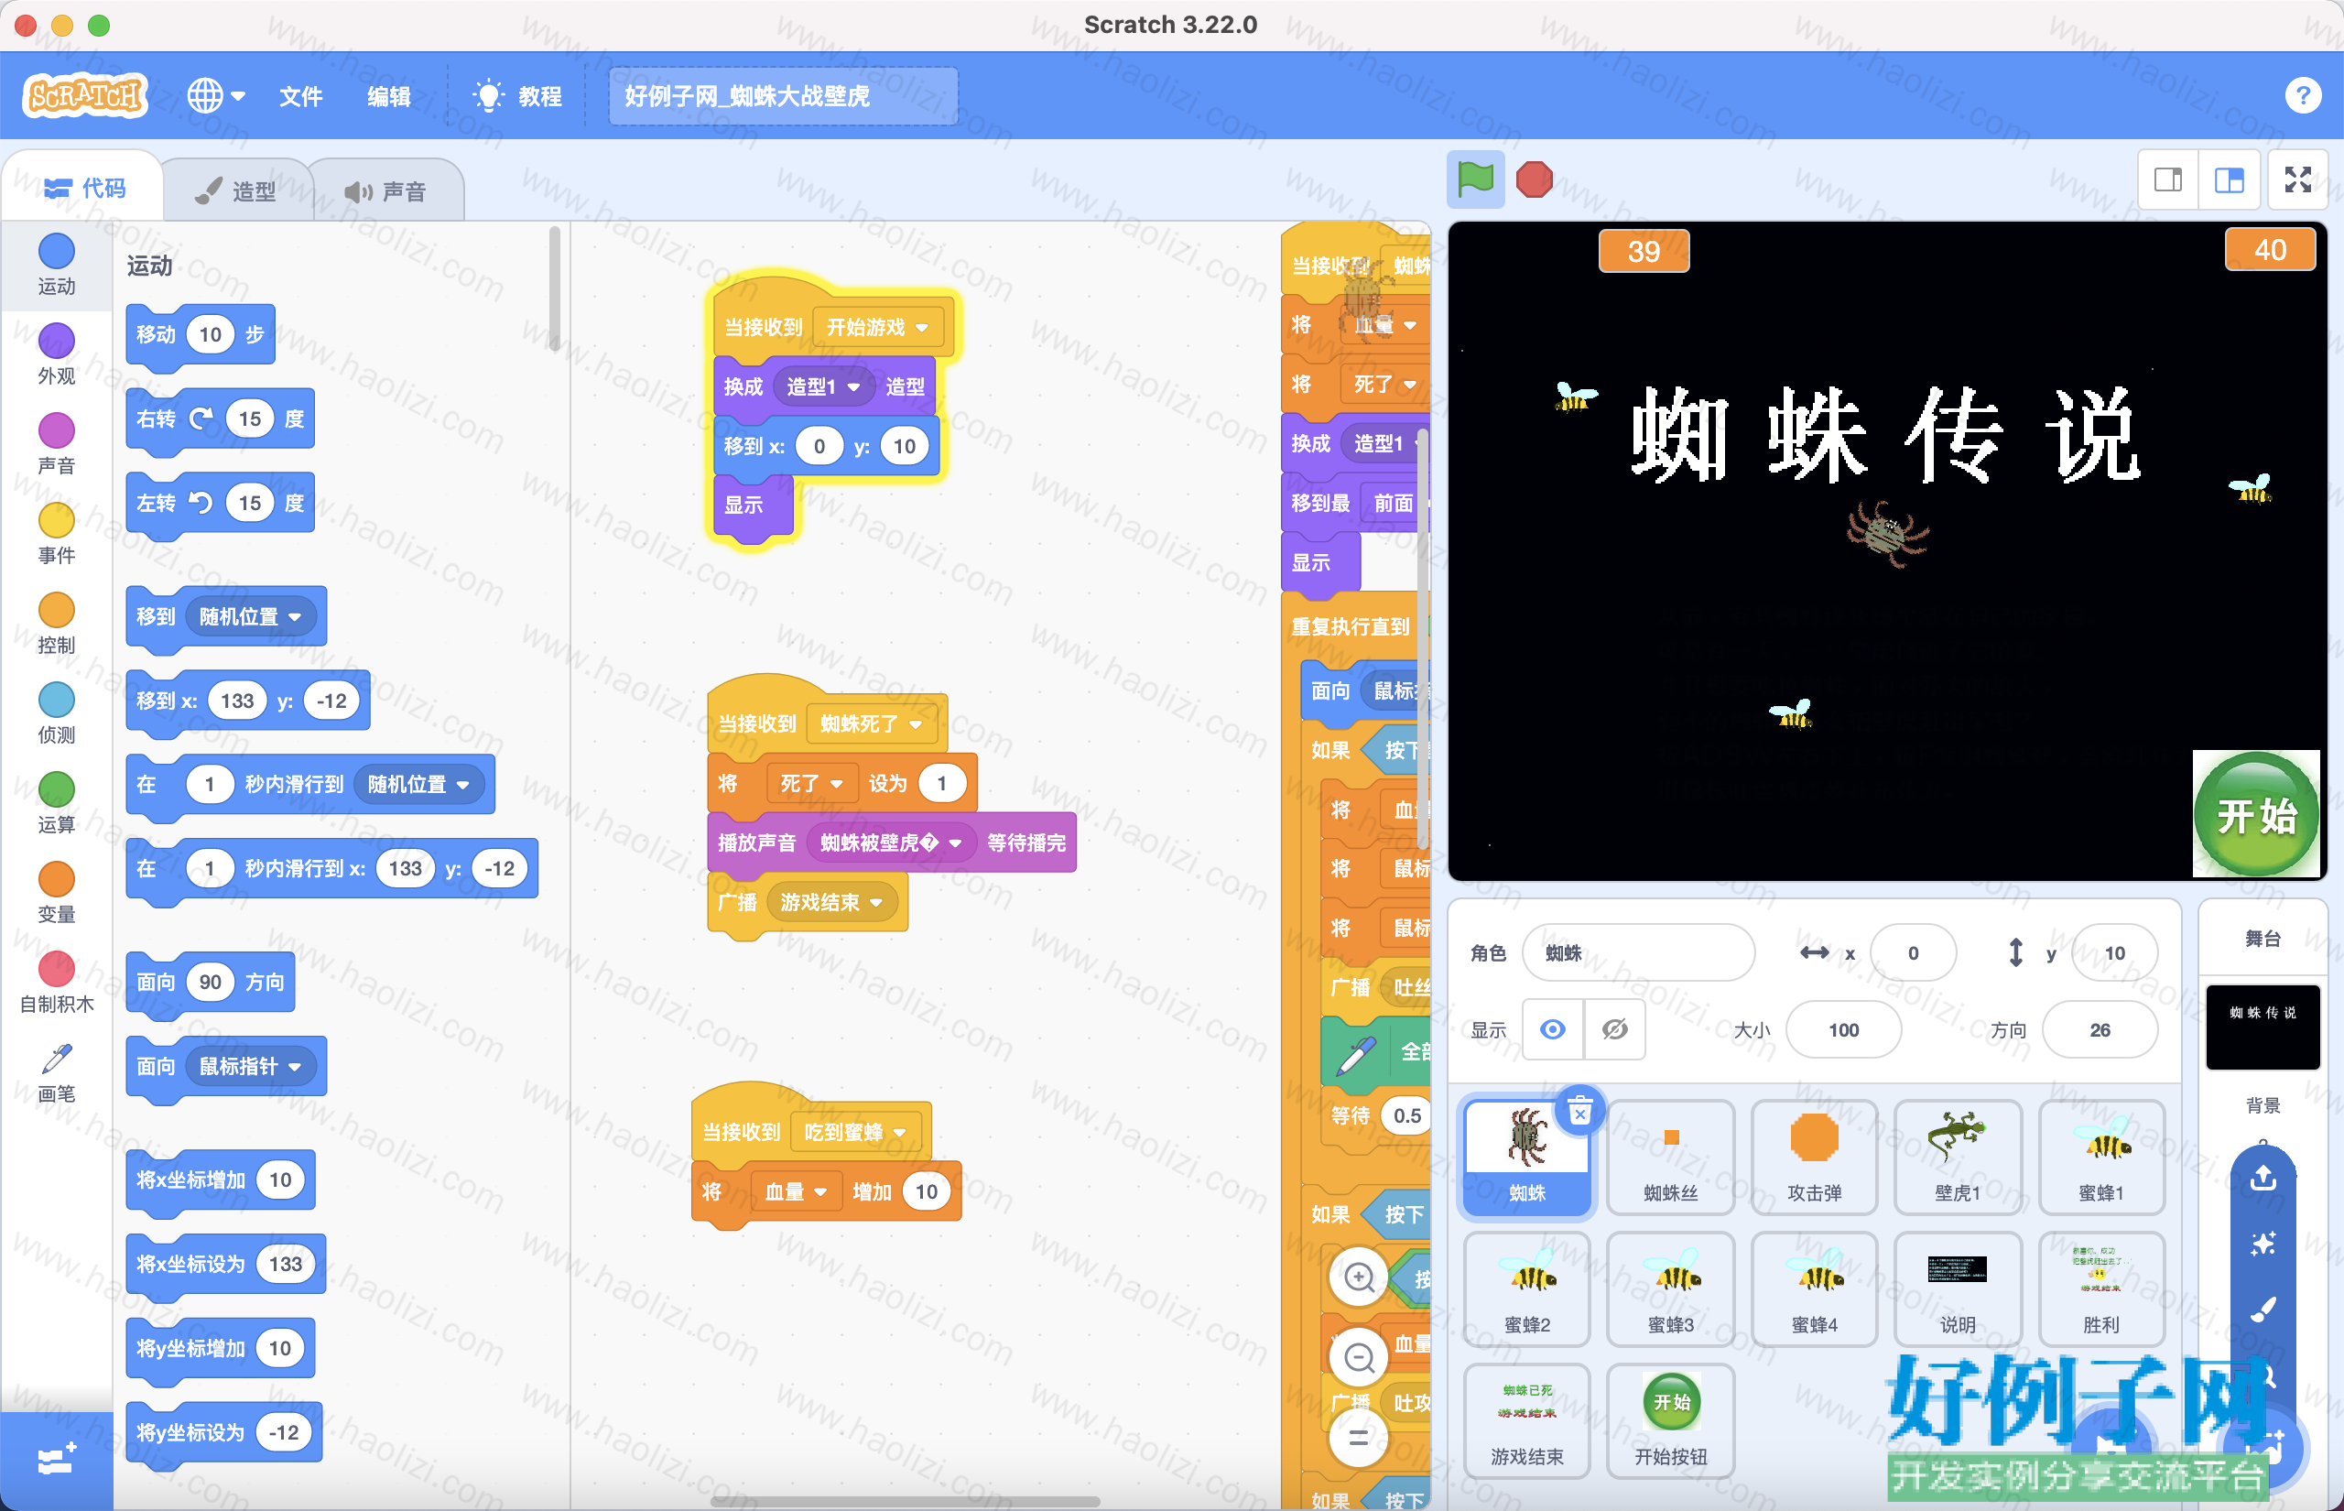The image size is (2344, 1511).
Task: Select the 运动 block category
Action: pyautogui.click(x=56, y=265)
